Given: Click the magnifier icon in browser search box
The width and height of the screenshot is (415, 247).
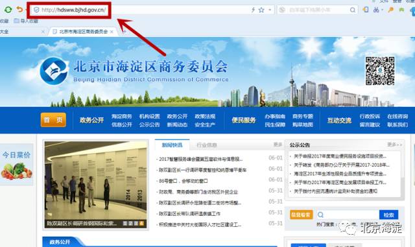Looking at the screenshot, I should pyautogui.click(x=353, y=10).
